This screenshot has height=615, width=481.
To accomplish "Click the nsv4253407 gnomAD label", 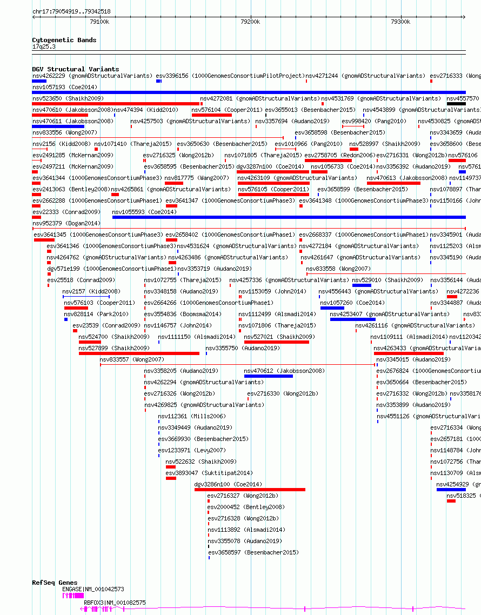I will (390, 315).
